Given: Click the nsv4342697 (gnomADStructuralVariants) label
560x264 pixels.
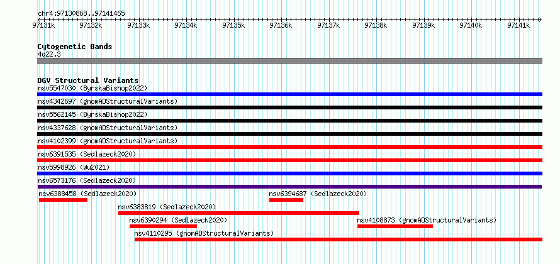Looking at the screenshot, I should (x=108, y=101).
